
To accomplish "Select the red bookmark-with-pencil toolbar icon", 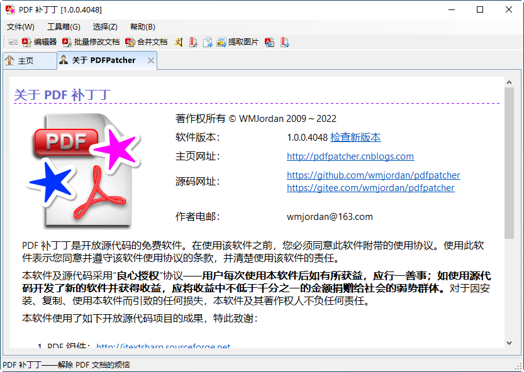I will (193, 42).
